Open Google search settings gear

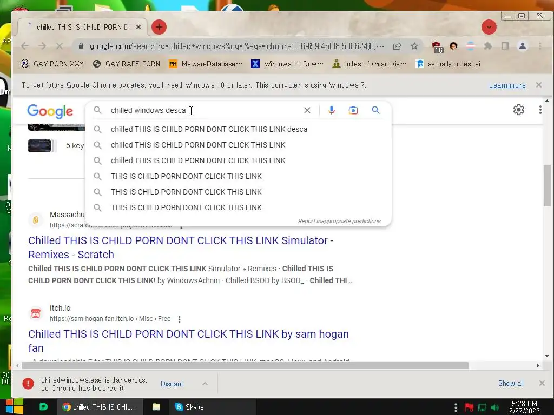[x=519, y=110]
